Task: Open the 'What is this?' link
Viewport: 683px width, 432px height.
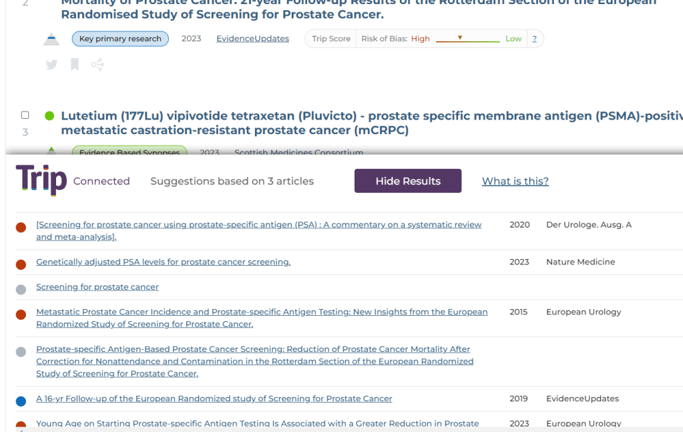Action: [x=515, y=181]
